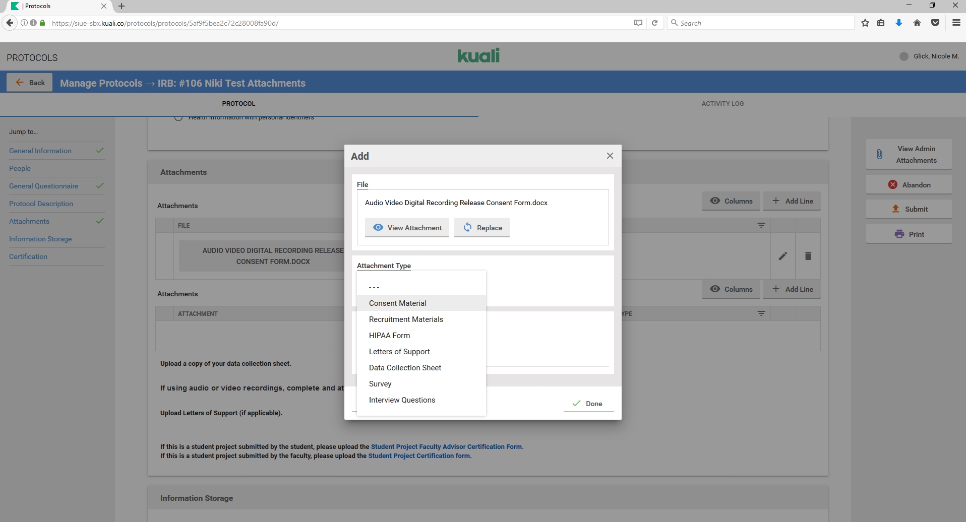Click the trash delete icon in attachment row
The image size is (966, 522).
808,256
